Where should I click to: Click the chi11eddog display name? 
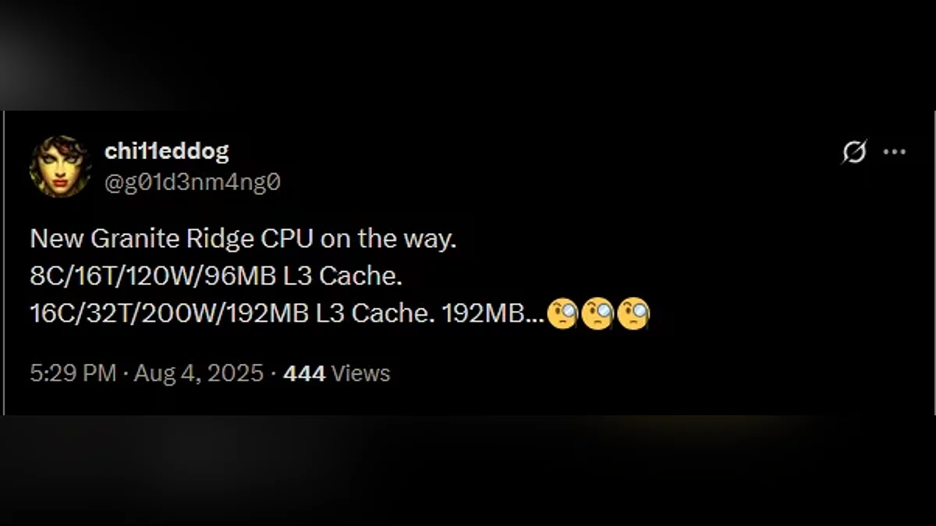click(x=166, y=151)
